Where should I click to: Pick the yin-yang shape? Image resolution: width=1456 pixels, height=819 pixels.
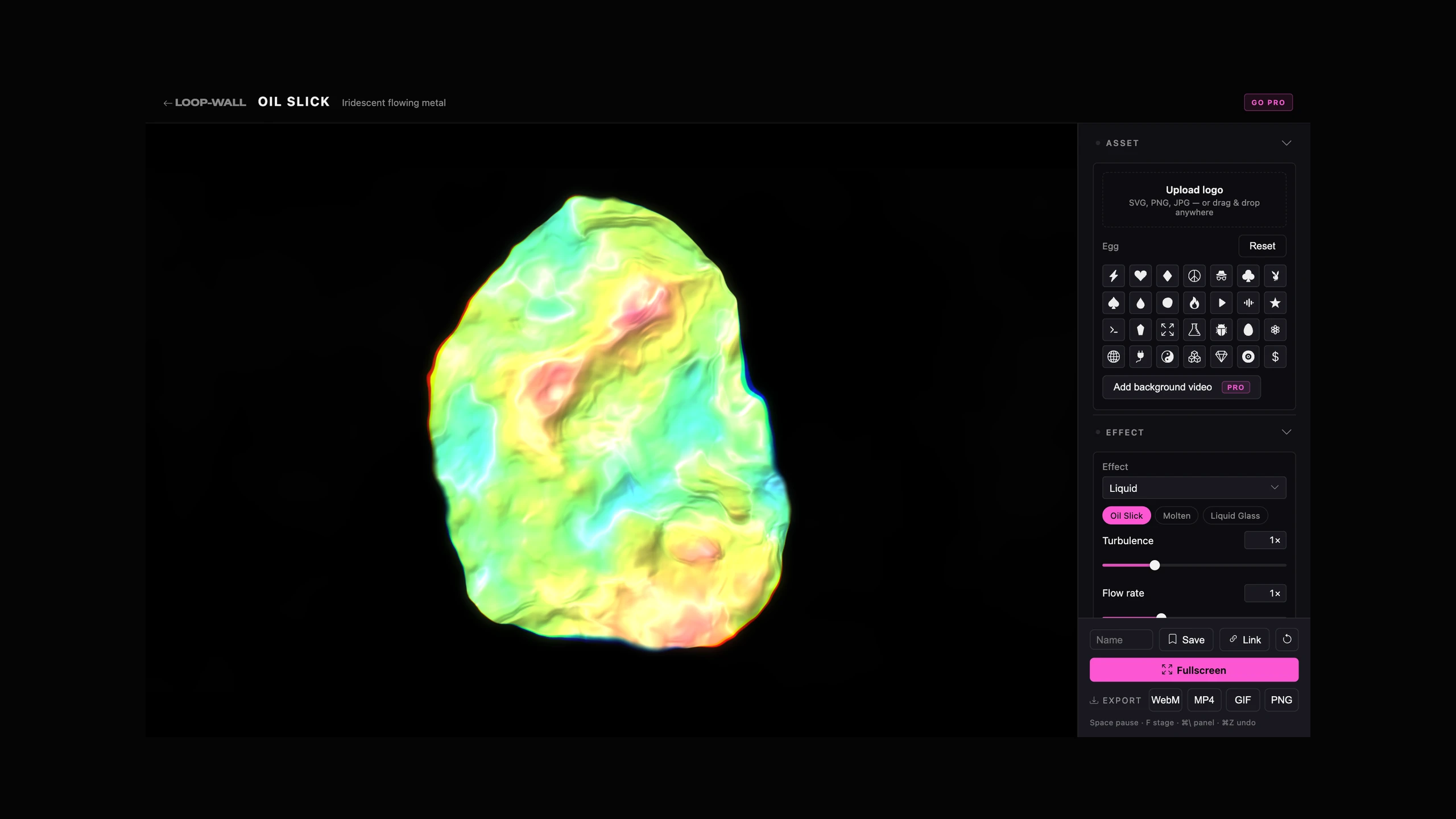click(1167, 357)
